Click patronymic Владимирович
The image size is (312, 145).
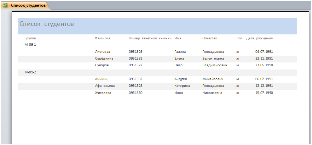point(215,65)
